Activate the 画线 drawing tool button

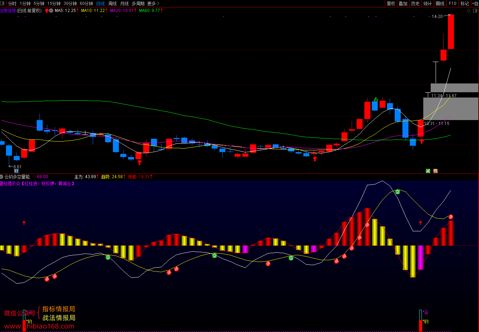pyautogui.click(x=440, y=4)
